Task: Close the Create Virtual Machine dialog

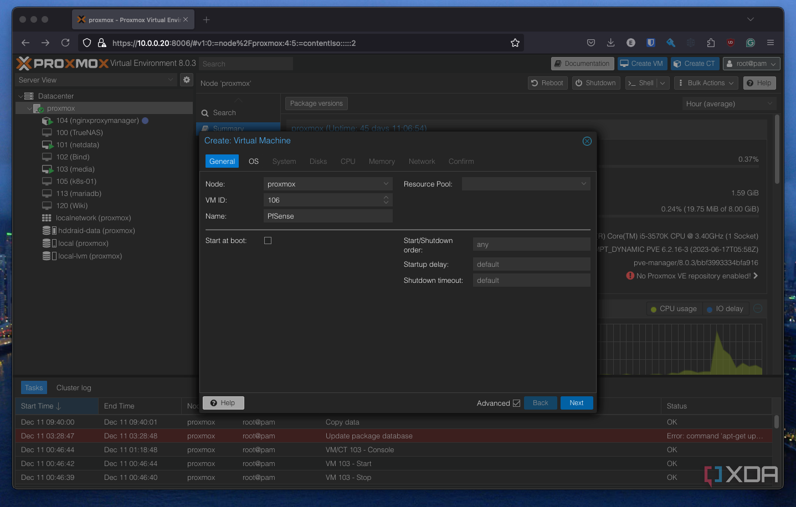Action: point(587,141)
